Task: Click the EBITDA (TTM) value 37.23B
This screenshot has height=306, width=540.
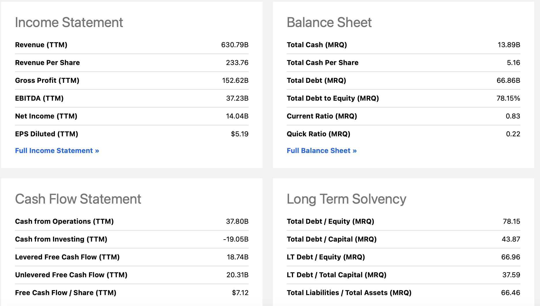Action: [237, 98]
